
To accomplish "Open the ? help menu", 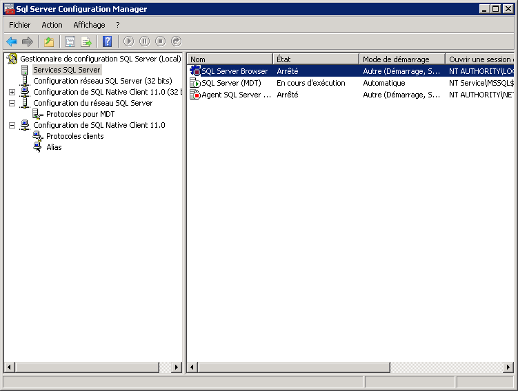I will (x=118, y=25).
